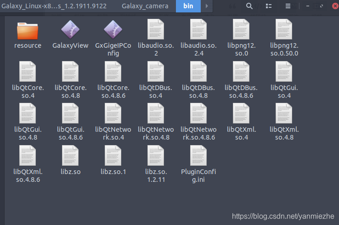Expand path bar with right arrow
Viewport: 339px width, 225px height.
click(x=207, y=6)
